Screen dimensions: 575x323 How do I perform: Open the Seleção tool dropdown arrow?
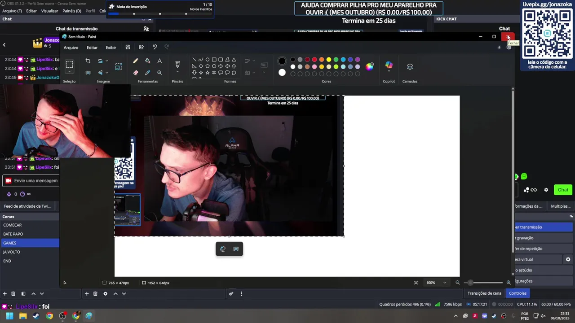69,72
